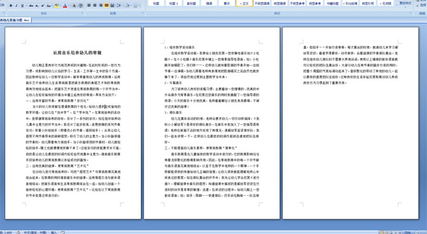
Task: Apply subscript formatting
Action: (37, 6)
